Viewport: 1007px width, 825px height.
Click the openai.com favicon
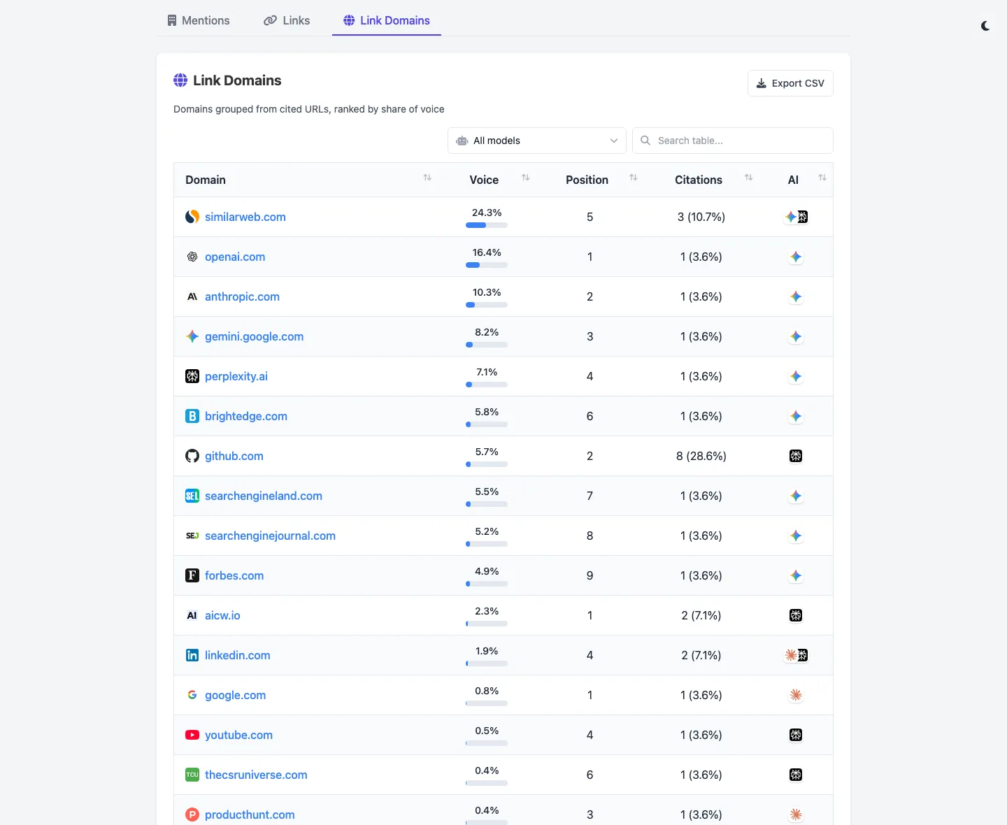tap(192, 257)
